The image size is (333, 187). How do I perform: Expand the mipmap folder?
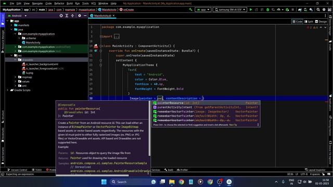click(15, 77)
